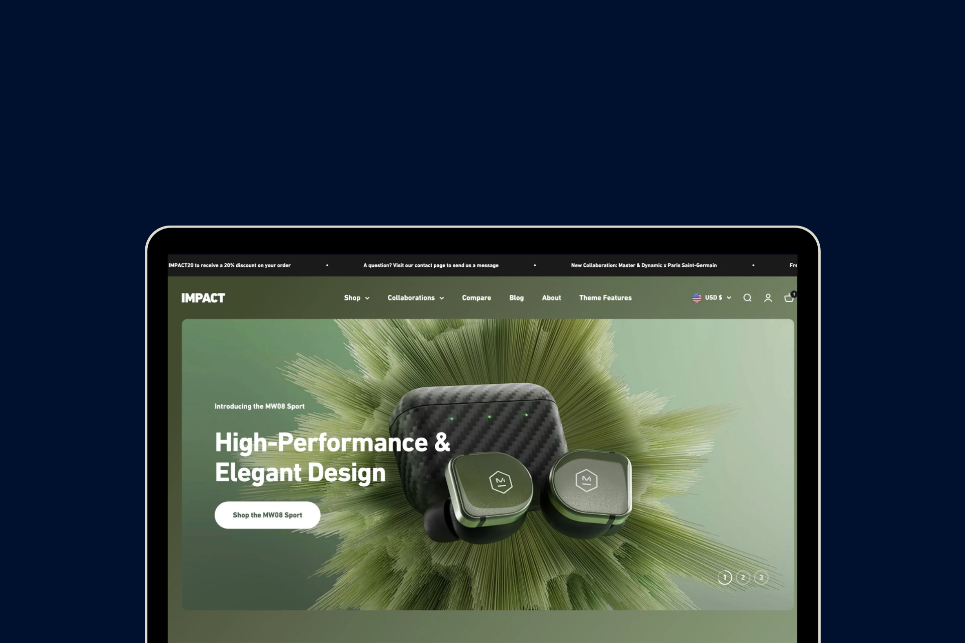The width and height of the screenshot is (965, 643).
Task: Expand the Collaborations menu dropdown
Action: [x=415, y=298]
